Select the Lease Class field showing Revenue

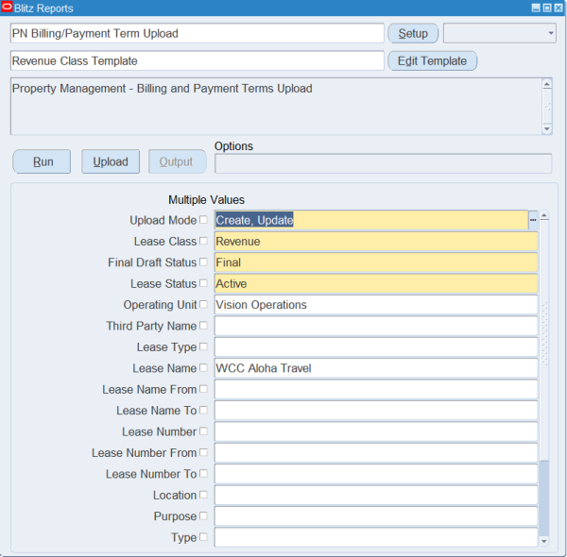376,242
